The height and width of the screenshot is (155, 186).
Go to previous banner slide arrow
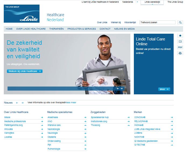click(x=118, y=88)
